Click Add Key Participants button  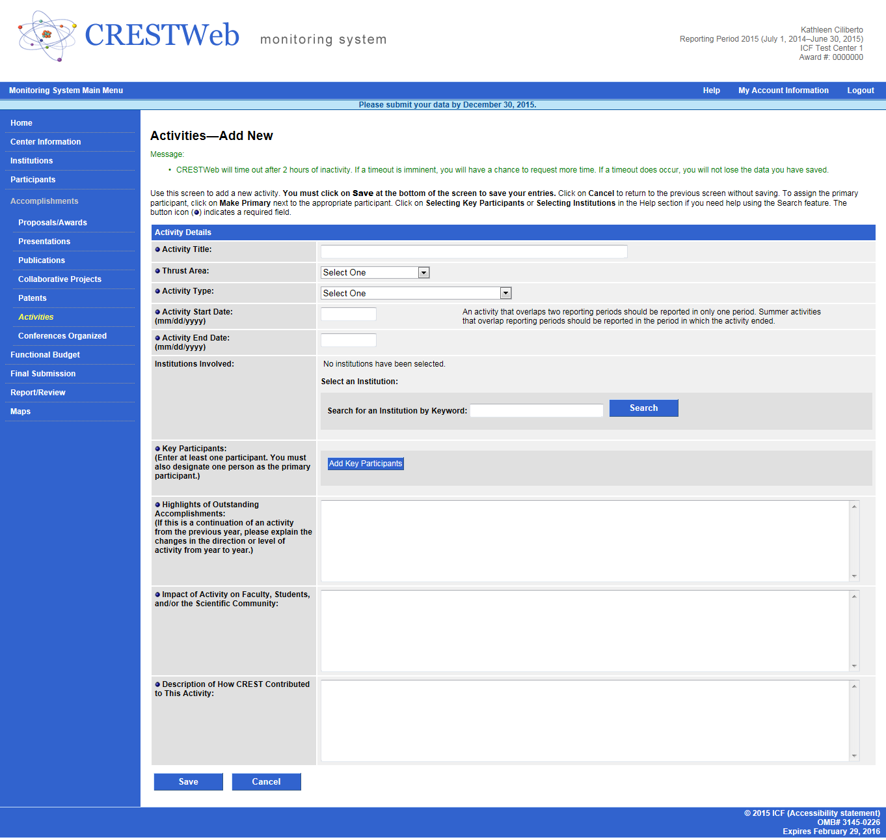click(x=366, y=464)
